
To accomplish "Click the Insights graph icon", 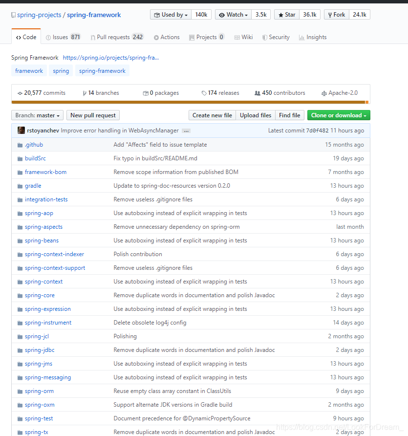I will tap(301, 38).
